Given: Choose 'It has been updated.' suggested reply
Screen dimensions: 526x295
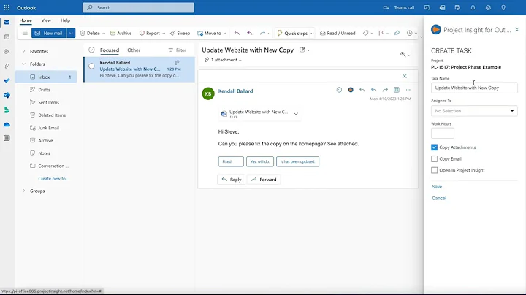Looking at the screenshot, I should [x=297, y=161].
